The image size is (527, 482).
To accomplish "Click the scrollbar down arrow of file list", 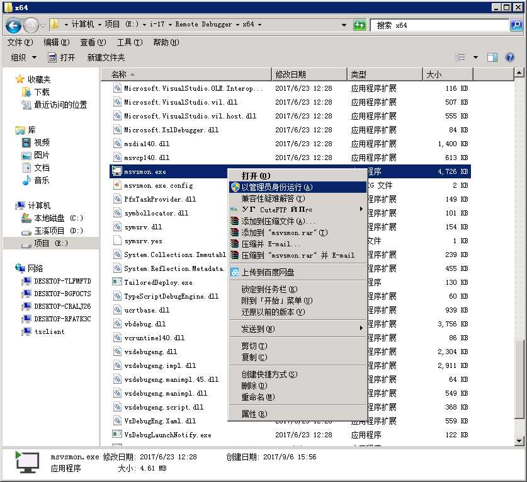I will [519, 440].
